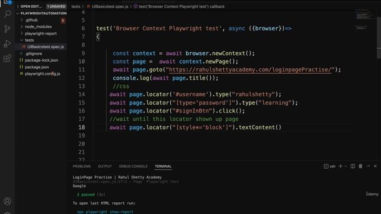This screenshot has height=214, width=381.
Task: Open package-lock.json file
Action: 41,60
